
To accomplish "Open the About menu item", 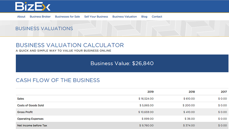I will 21,17.
